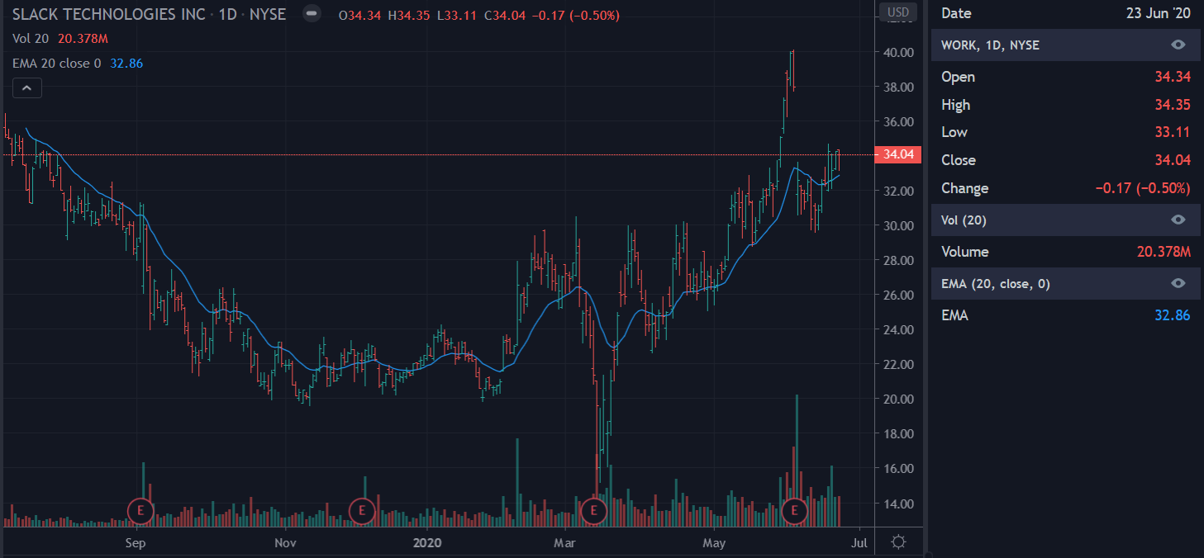Click the 40.00 level on price axis
Screen dimensions: 1204x558
tap(898, 52)
